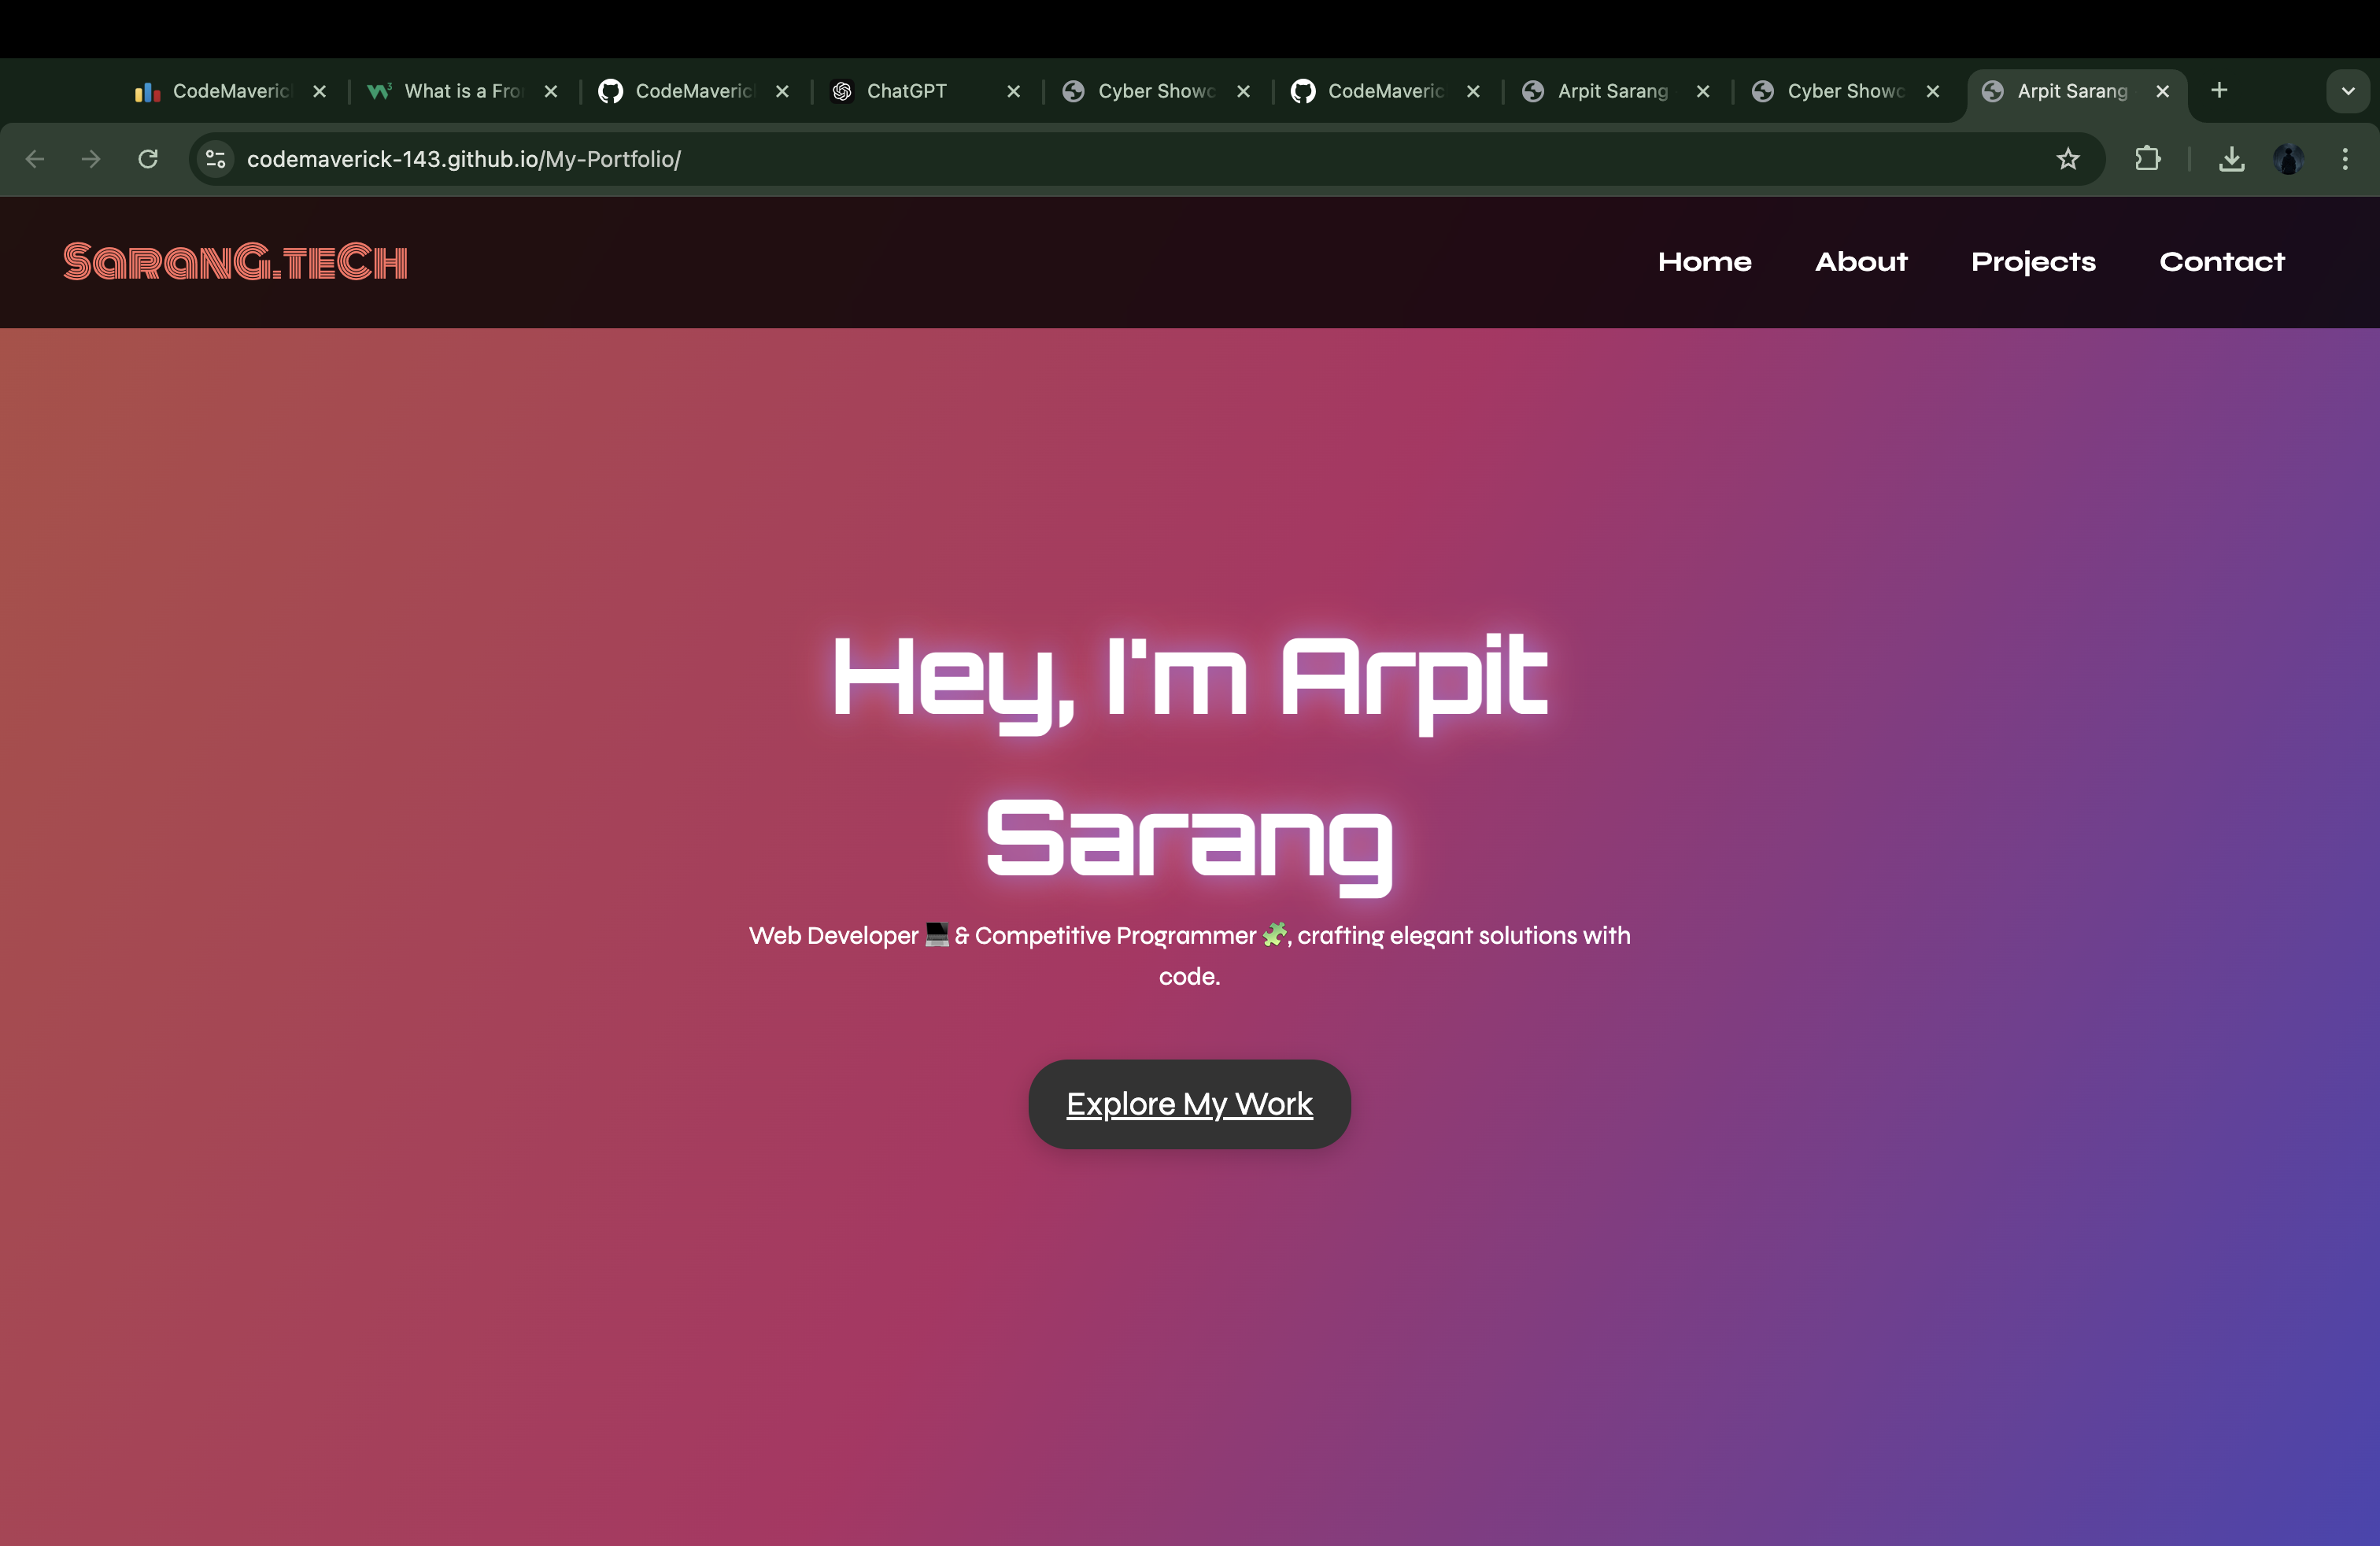
Task: Switch to the ChatGPT tab
Action: click(925, 91)
